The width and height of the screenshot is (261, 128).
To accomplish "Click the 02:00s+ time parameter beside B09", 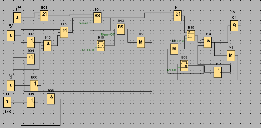I will 172,70.
